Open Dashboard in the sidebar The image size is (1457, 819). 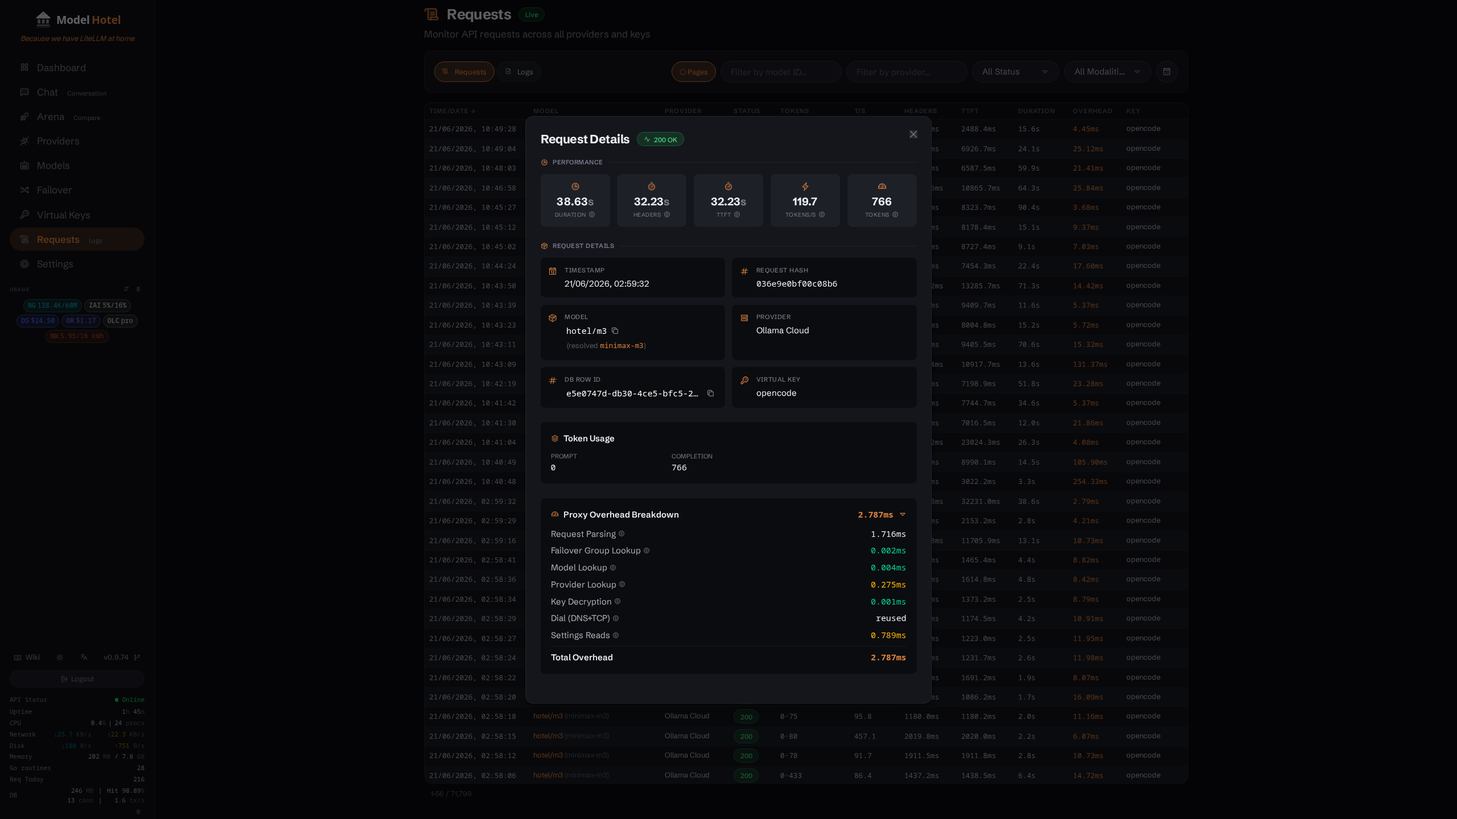(x=77, y=68)
